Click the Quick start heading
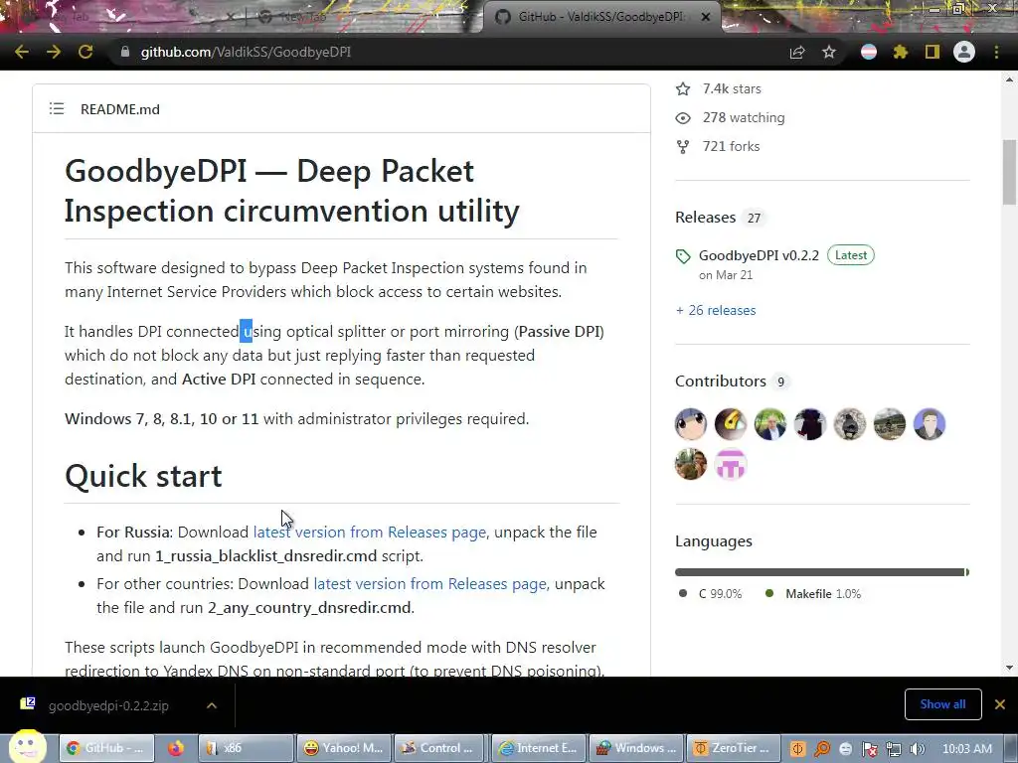Screen dimensions: 1018x763 143,476
